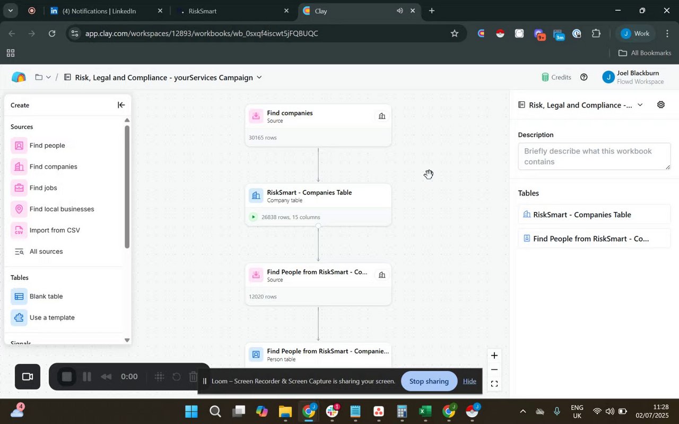Open the Find People Person table node
This screenshot has height=424, width=679.
coord(318,355)
